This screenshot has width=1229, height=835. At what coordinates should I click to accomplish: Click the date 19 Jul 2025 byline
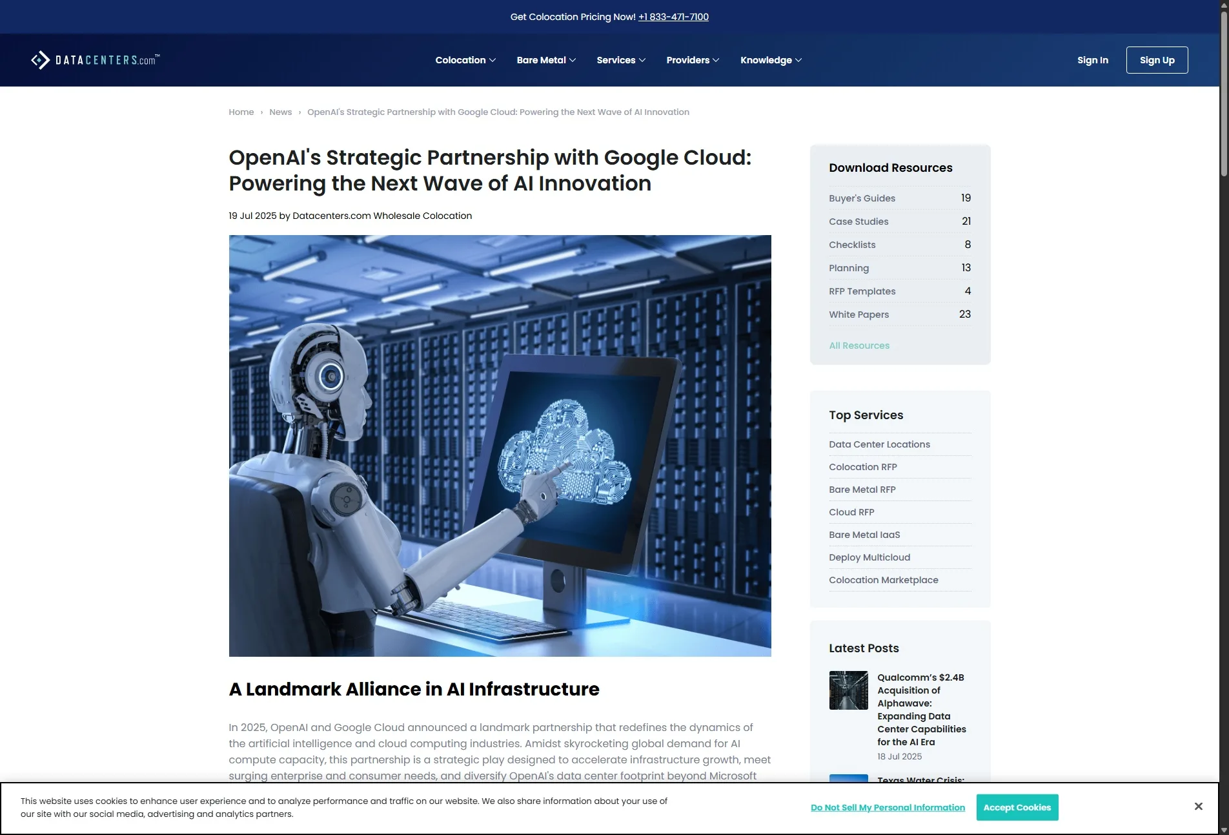point(252,216)
